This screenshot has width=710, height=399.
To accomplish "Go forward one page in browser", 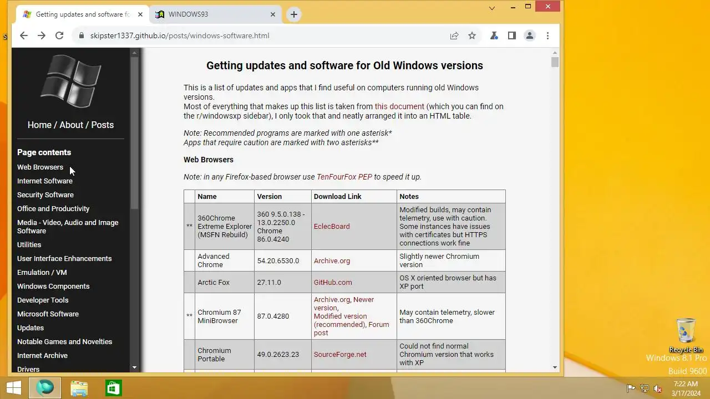I will click(x=42, y=35).
